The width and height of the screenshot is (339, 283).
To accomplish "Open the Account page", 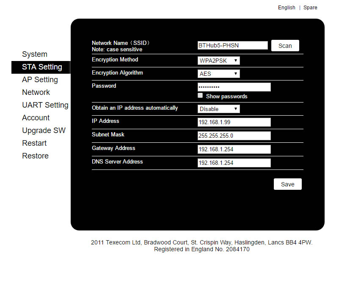I will tap(36, 118).
